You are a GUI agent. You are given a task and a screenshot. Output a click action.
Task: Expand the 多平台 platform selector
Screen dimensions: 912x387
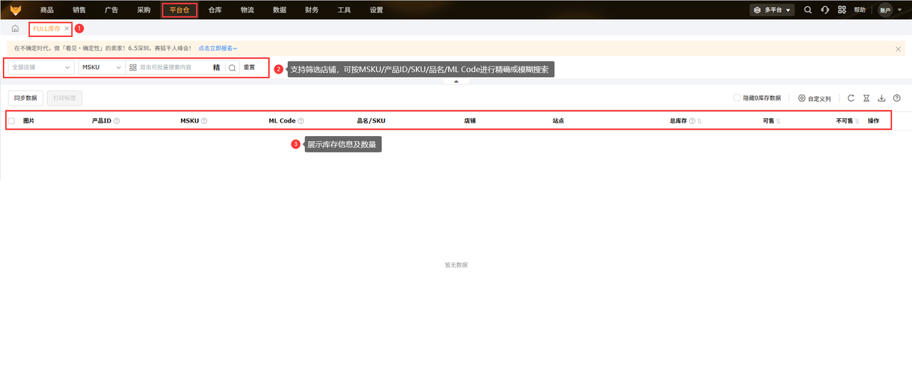[x=772, y=10]
